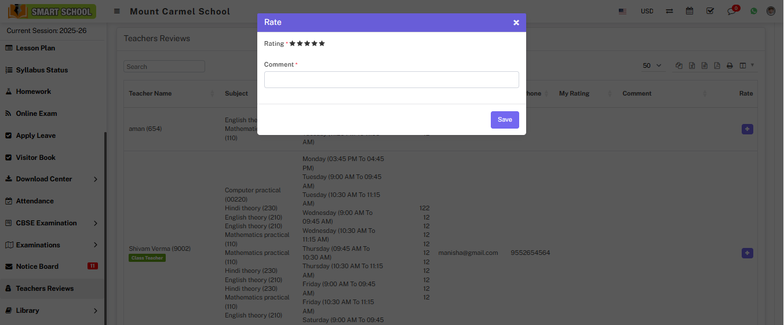Expand the Download Center menu
The height and width of the screenshot is (325, 784).
point(52,179)
